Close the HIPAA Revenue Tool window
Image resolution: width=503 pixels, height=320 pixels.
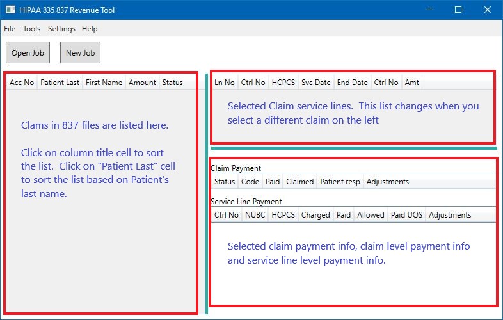[x=488, y=10]
